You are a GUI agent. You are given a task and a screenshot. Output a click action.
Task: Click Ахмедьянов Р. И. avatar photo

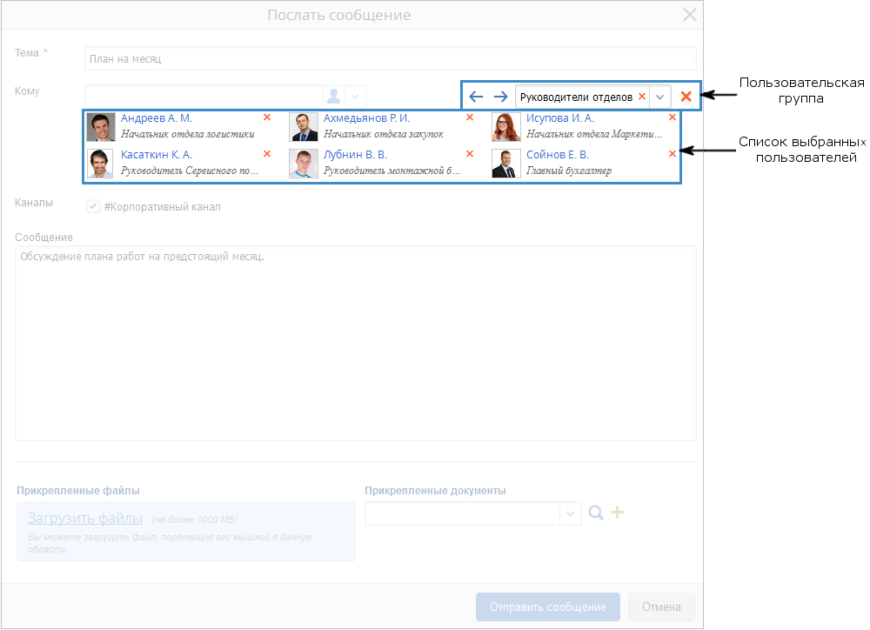point(304,126)
